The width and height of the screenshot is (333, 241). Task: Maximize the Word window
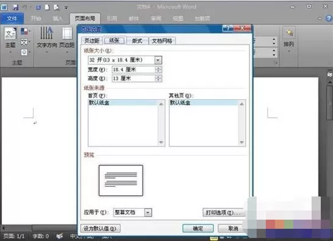pyautogui.click(x=309, y=7)
